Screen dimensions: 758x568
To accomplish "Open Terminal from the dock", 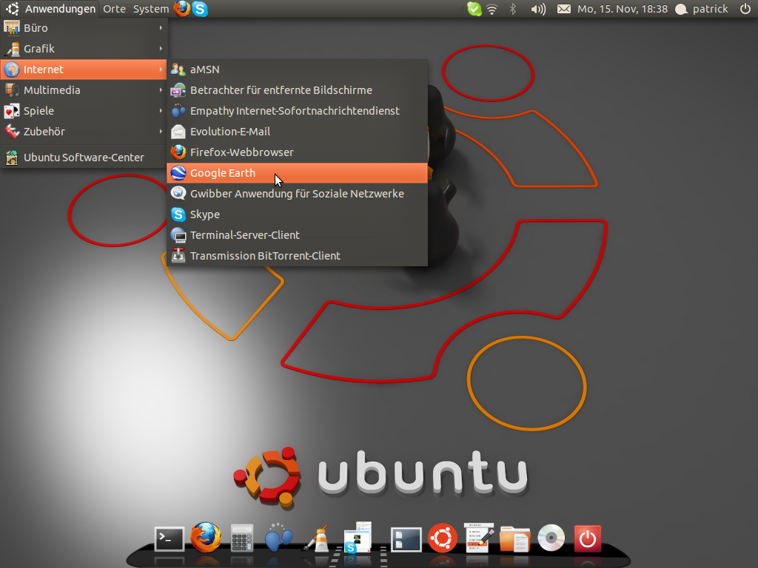I will 170,538.
